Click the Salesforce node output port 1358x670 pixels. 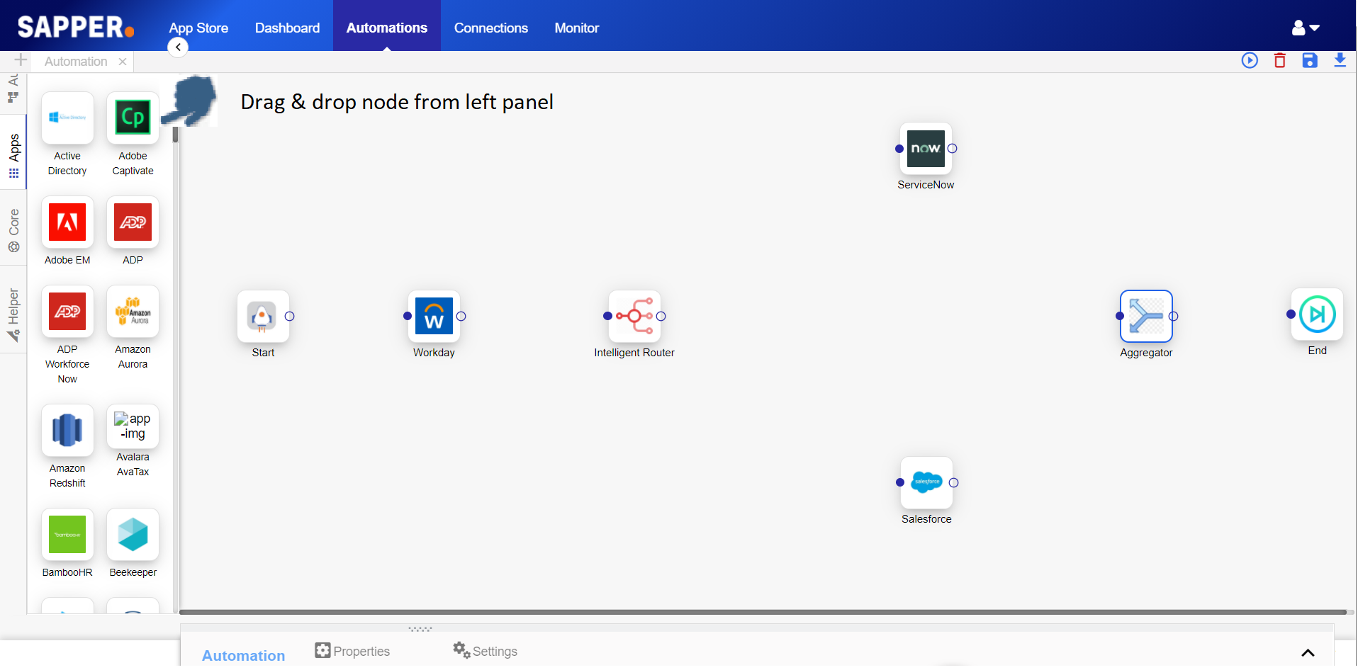click(953, 483)
